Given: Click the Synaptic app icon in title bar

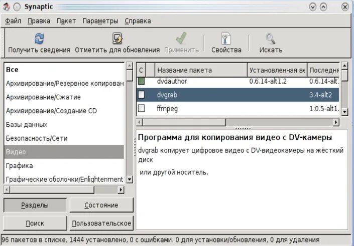Looking at the screenshot, I should pos(7,7).
